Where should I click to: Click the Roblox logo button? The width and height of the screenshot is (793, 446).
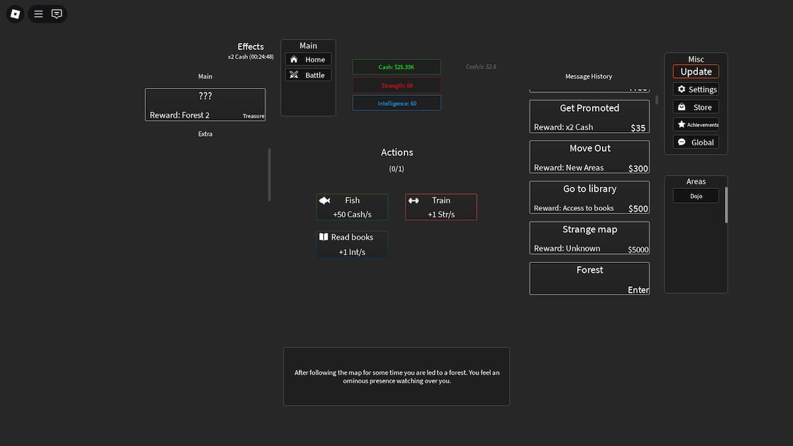pyautogui.click(x=15, y=13)
